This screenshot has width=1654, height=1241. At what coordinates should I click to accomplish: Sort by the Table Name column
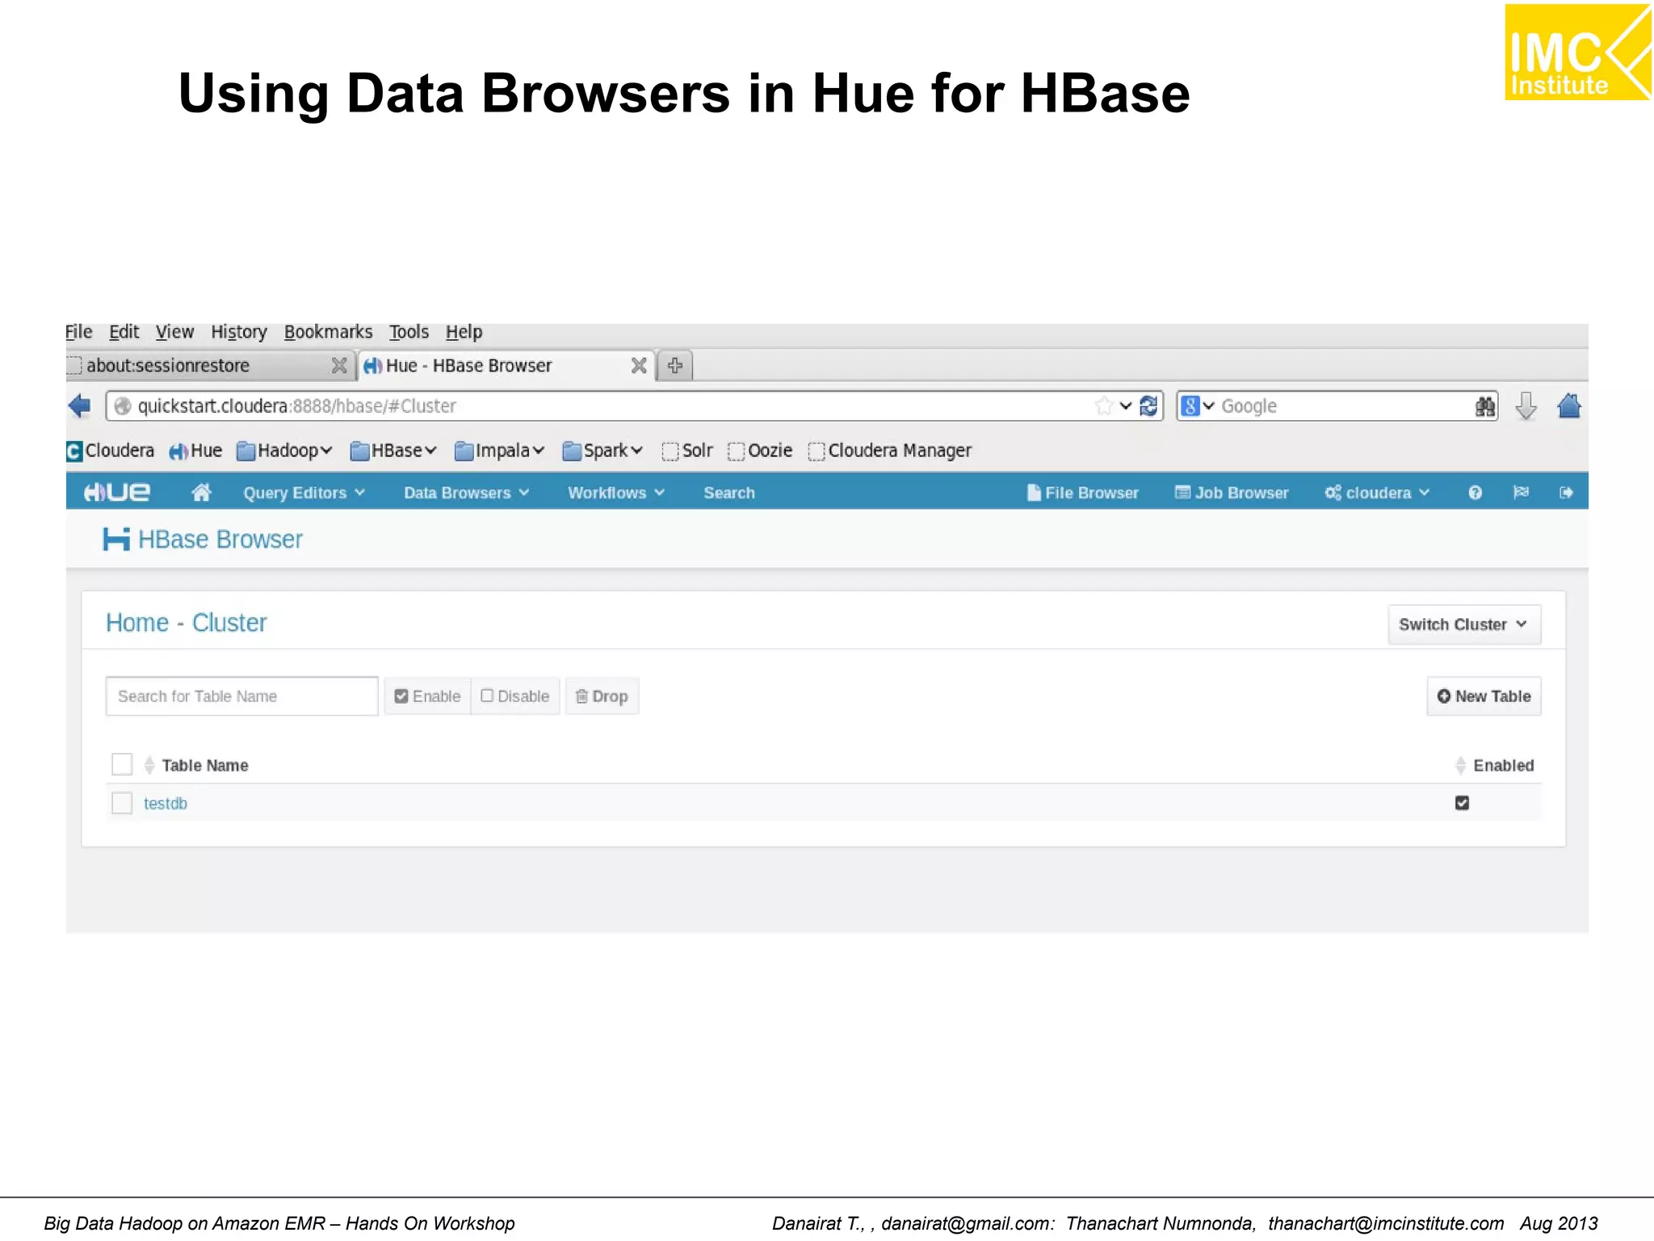click(196, 765)
